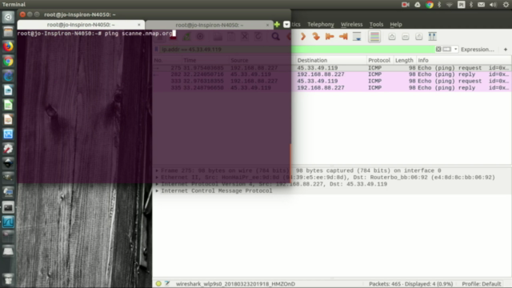Image resolution: width=512 pixels, height=288 pixels.
Task: Switch to first terminal tab
Action: pos(81,25)
